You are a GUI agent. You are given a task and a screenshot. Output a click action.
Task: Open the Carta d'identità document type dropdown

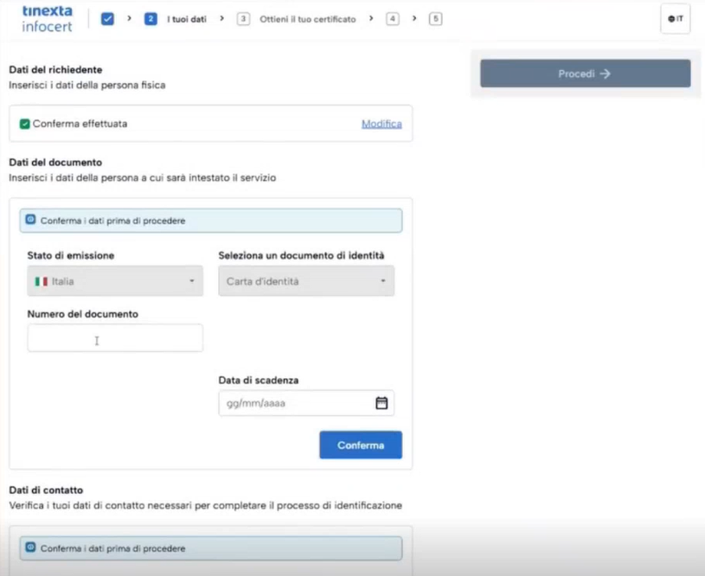point(306,281)
